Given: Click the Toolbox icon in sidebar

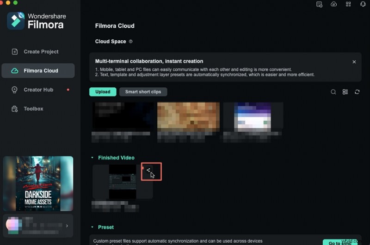Looking at the screenshot, I should click(x=15, y=109).
